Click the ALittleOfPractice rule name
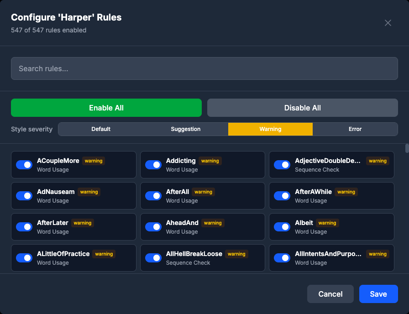 63,254
